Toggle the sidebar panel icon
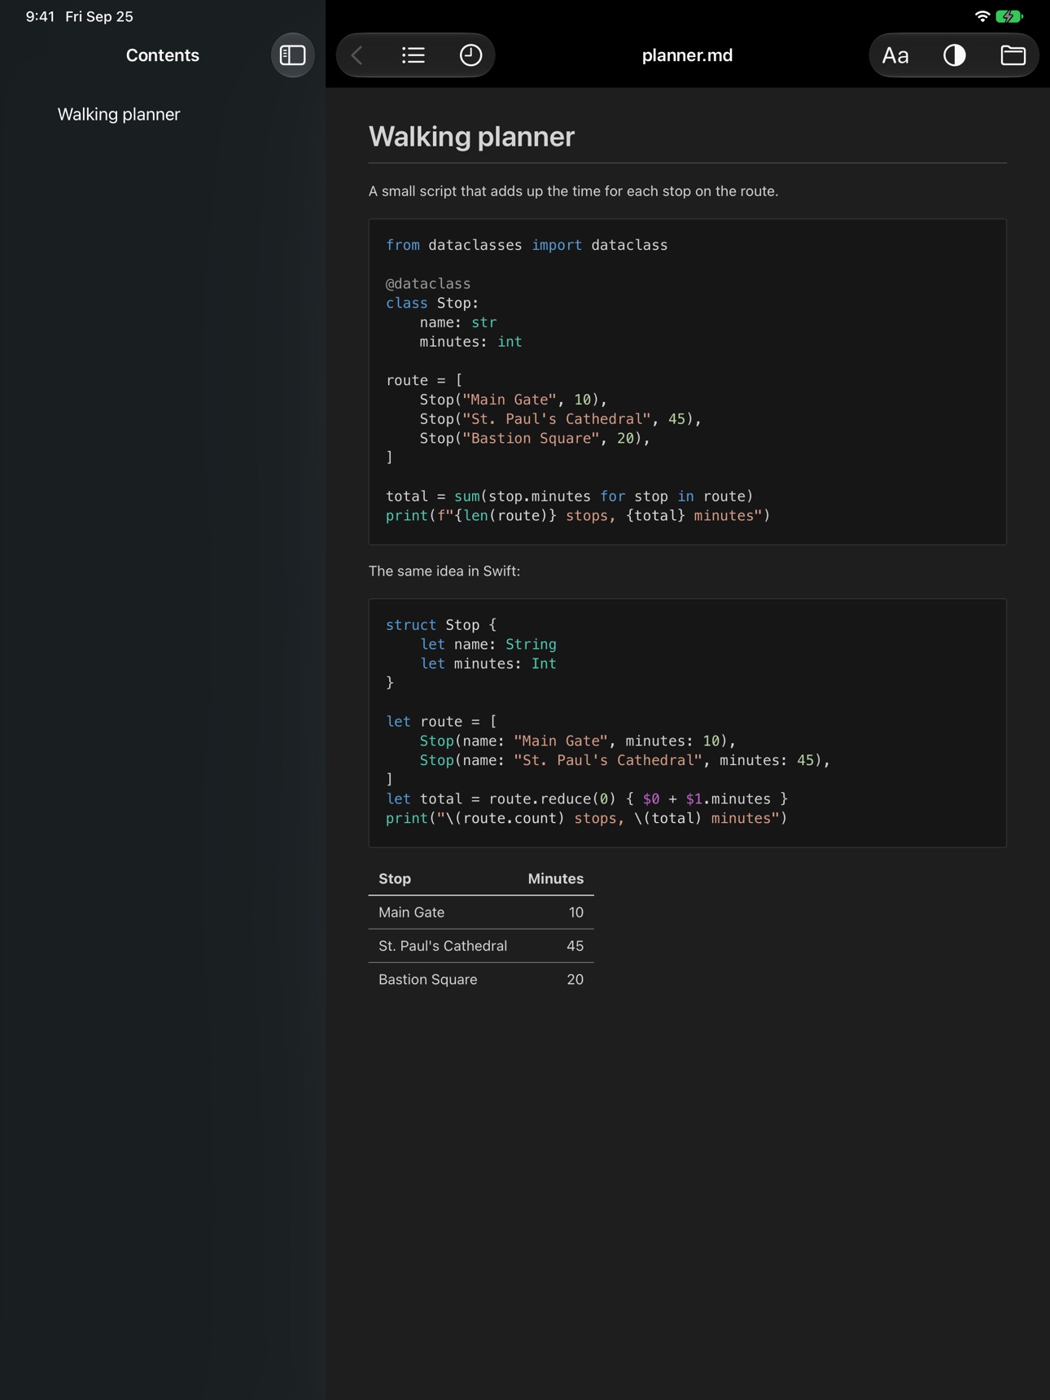1050x1400 pixels. 292,55
